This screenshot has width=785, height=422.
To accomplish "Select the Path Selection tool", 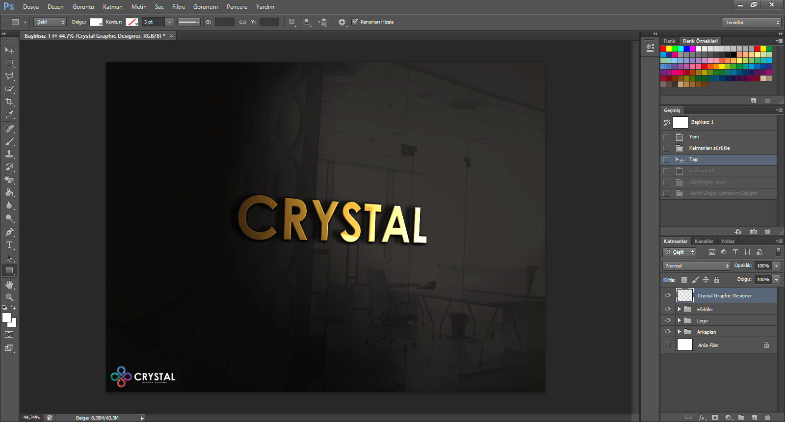I will (x=9, y=258).
